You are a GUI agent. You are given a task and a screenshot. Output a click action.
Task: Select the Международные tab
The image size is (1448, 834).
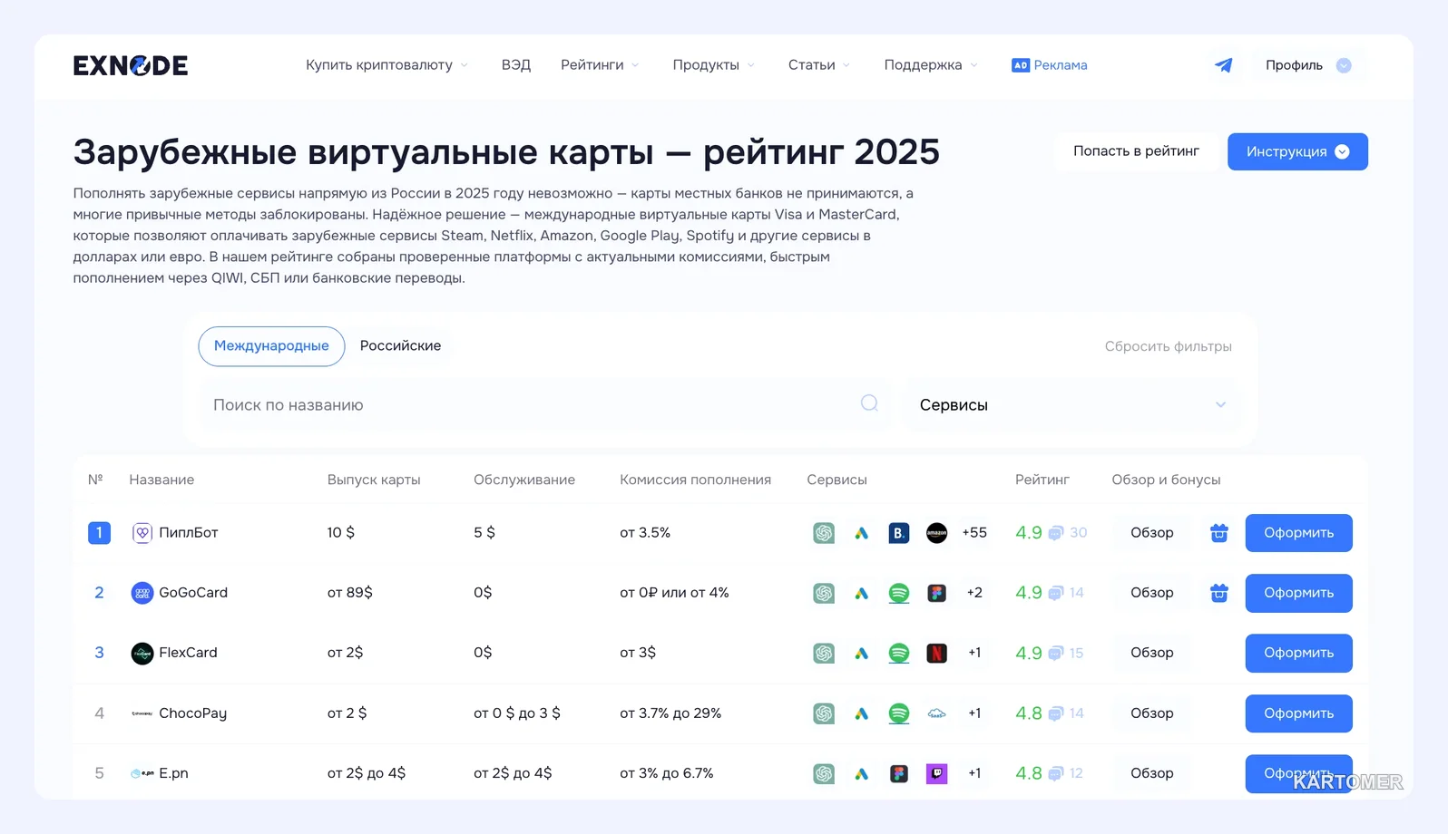(271, 346)
